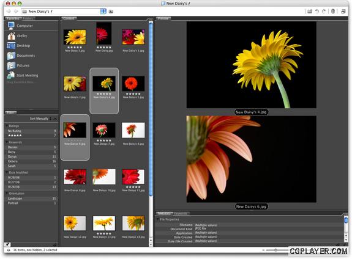The width and height of the screenshot is (352, 259).
Task: Click the Start Meeting icon
Action: (x=11, y=76)
